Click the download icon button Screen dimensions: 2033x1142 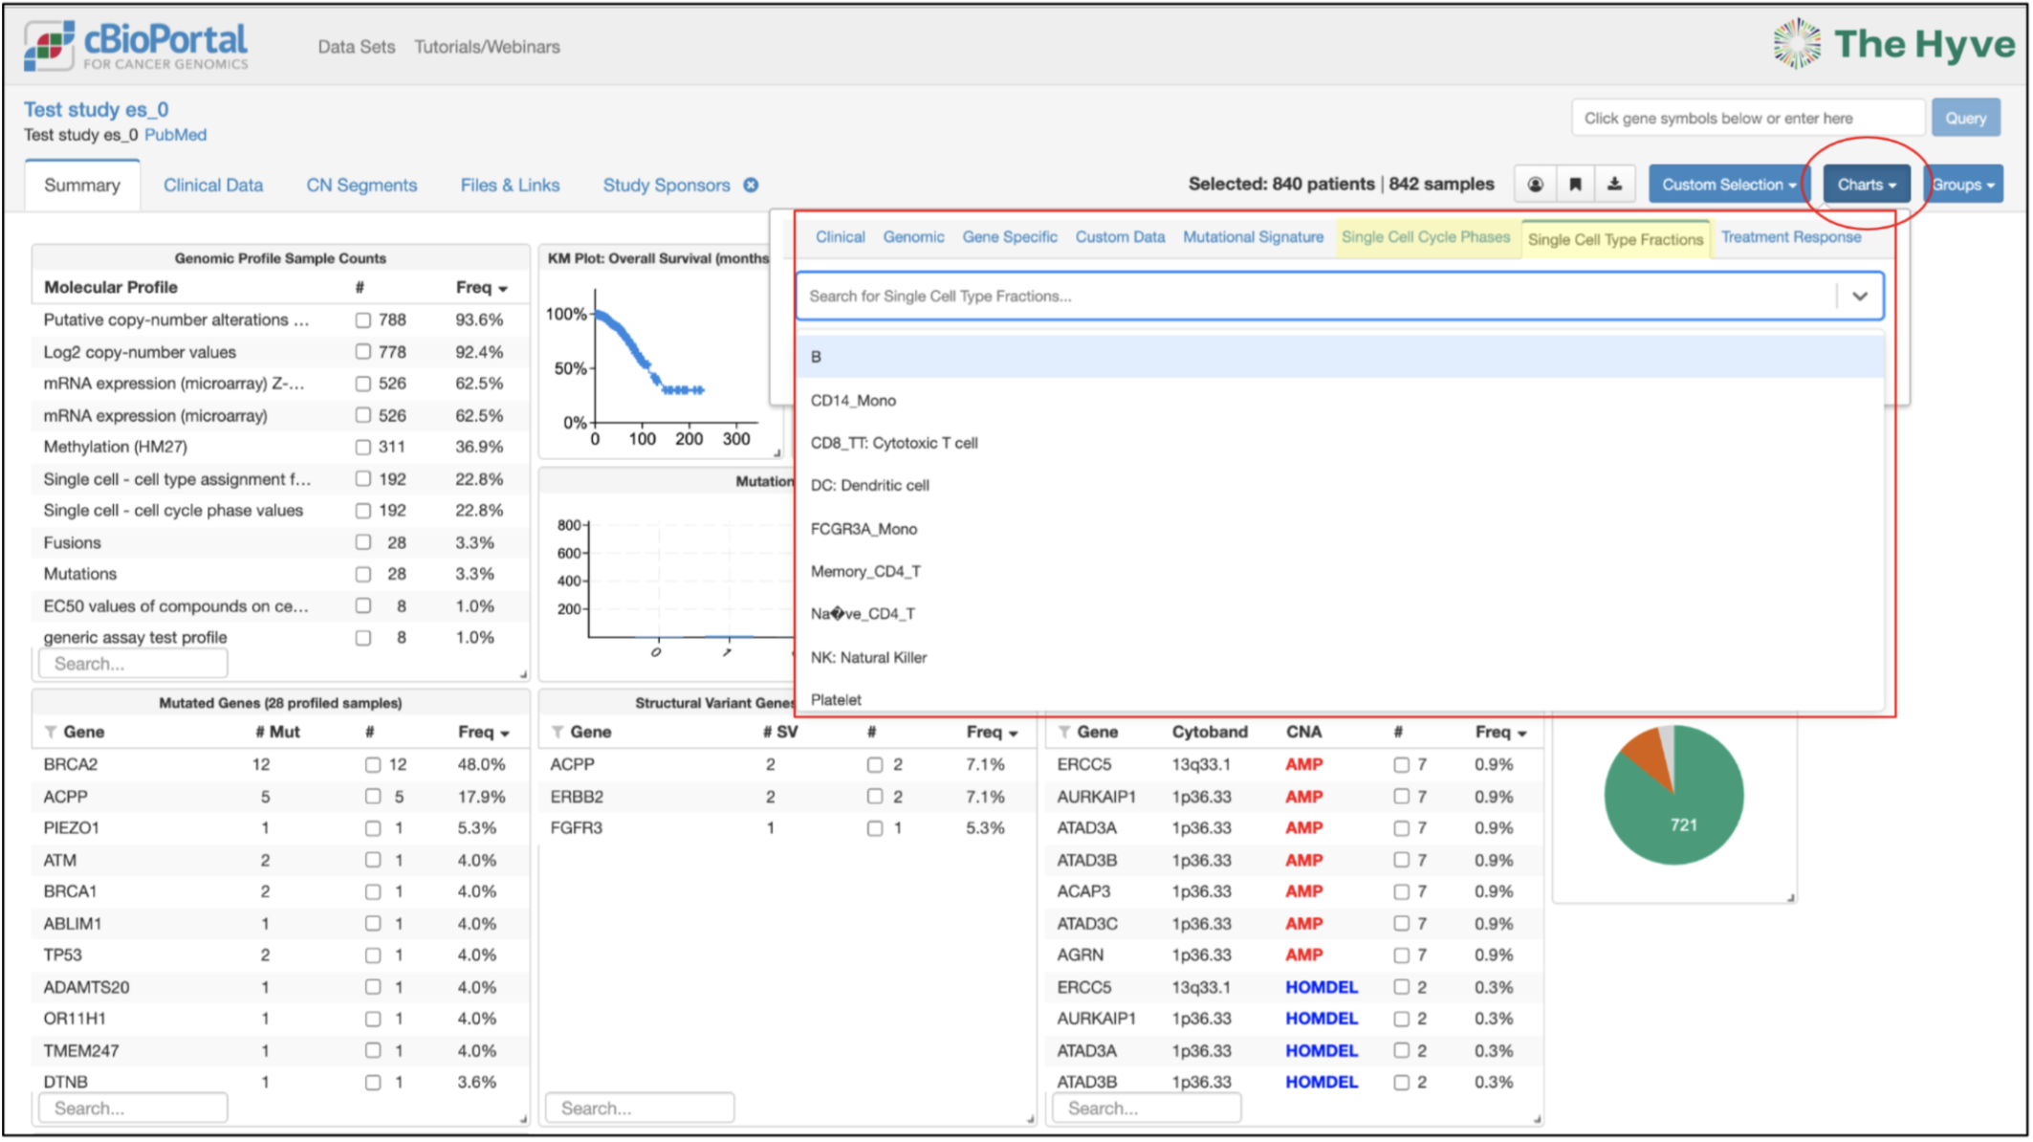click(x=1614, y=185)
